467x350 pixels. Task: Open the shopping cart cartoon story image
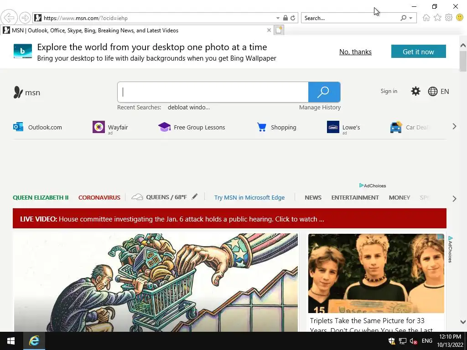click(x=156, y=282)
